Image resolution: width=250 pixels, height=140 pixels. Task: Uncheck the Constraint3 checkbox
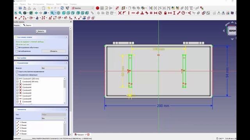[17, 84]
